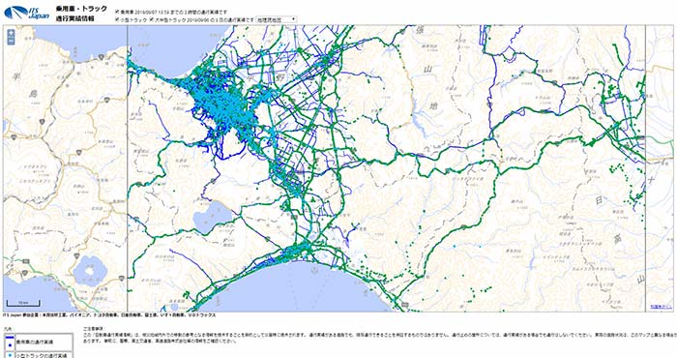This screenshot has height=358, width=677.
Task: Click the 国土地理院 attribution link on map
Action: tap(661, 307)
